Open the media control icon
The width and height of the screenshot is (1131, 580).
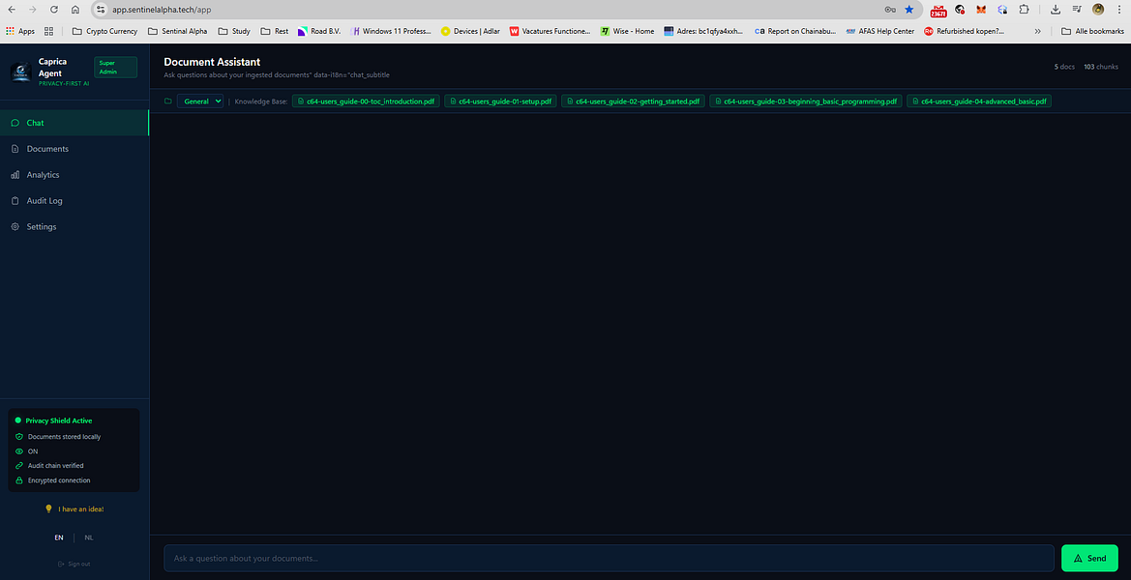(x=1077, y=10)
